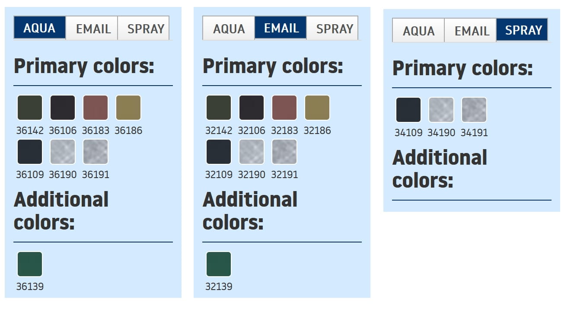The image size is (574, 319).
Task: Select the dark navy swatch 34109
Action: (x=408, y=110)
